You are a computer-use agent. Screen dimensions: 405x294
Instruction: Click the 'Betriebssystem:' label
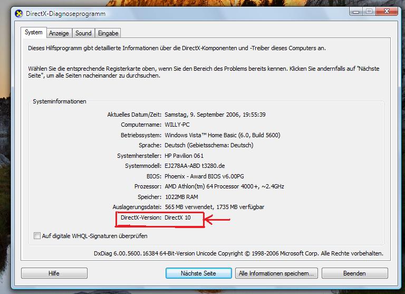(141, 135)
